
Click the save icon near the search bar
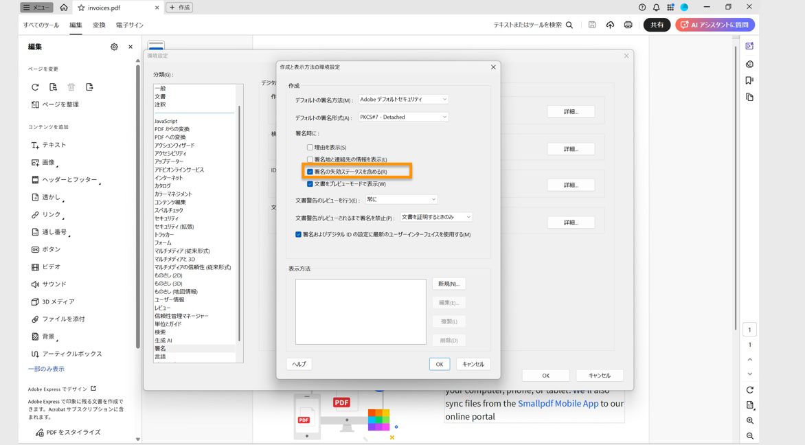pyautogui.click(x=591, y=23)
